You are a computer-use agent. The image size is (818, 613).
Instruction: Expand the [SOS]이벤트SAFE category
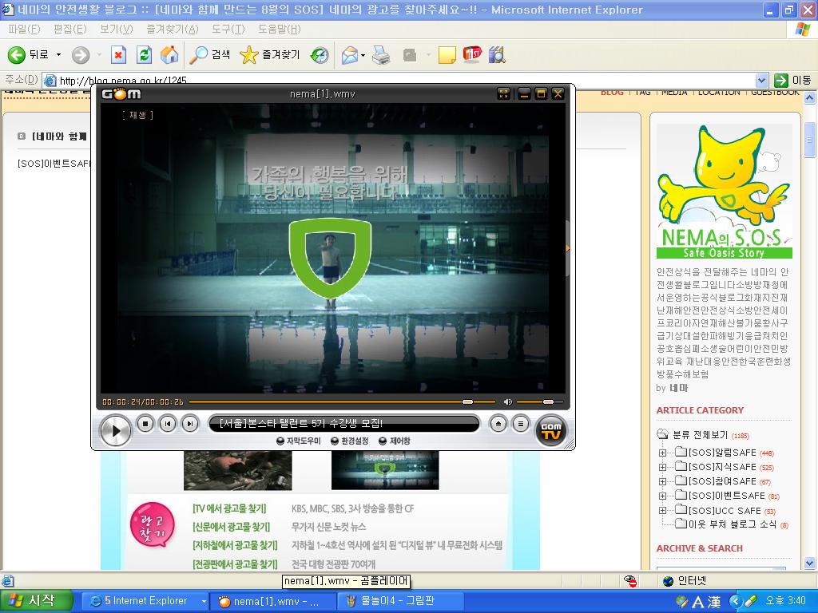click(662, 496)
